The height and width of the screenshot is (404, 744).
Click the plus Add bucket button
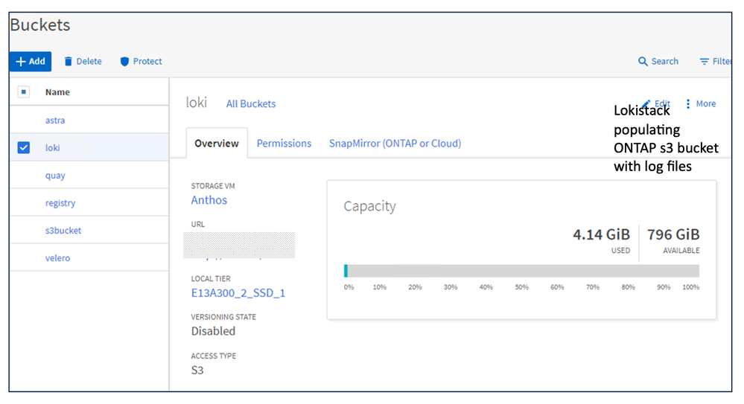31,62
